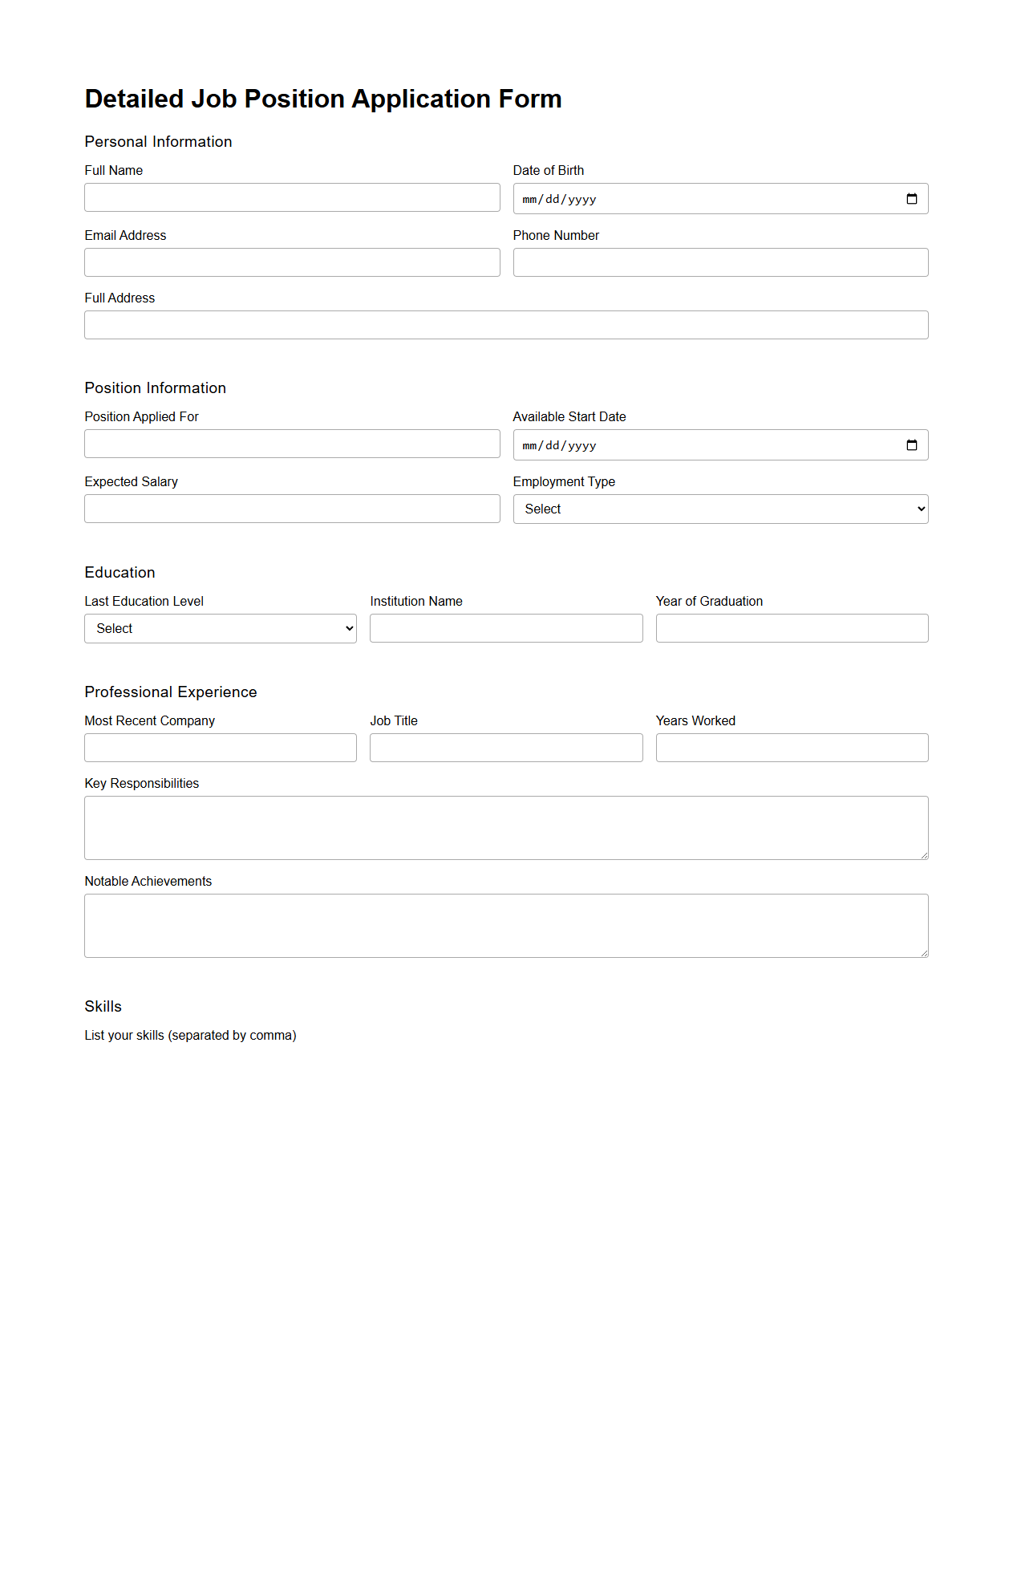Click the Most Recent Company field

point(220,747)
